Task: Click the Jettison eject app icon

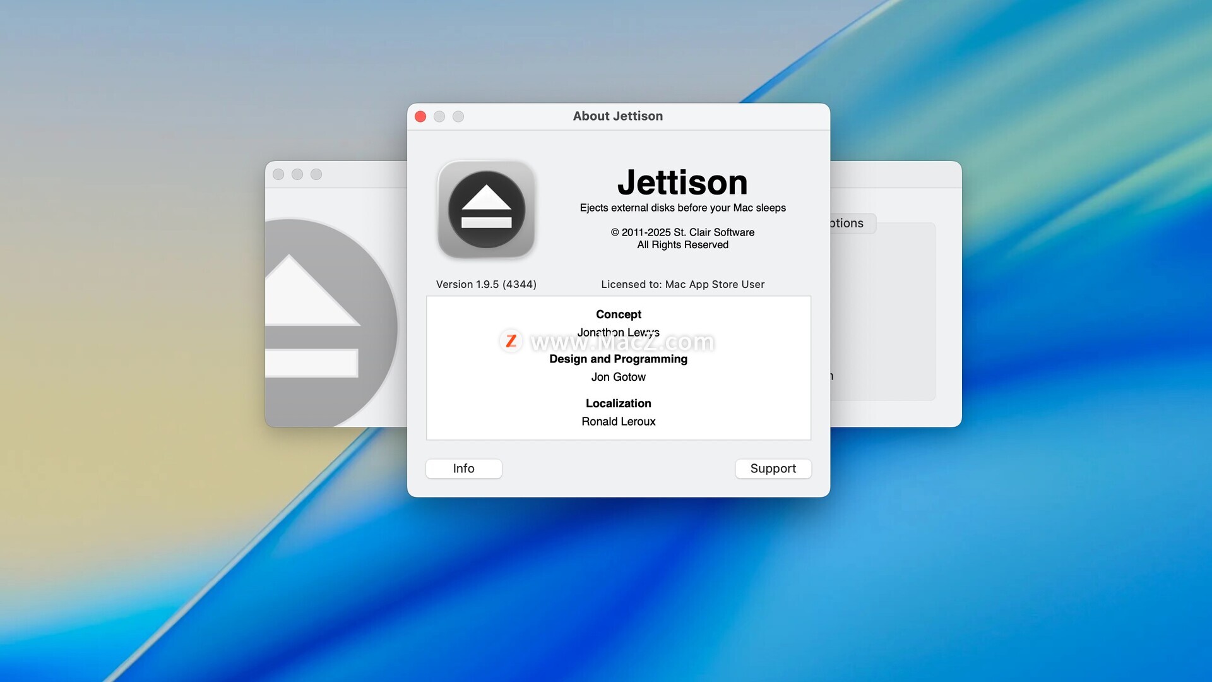Action: coord(486,209)
